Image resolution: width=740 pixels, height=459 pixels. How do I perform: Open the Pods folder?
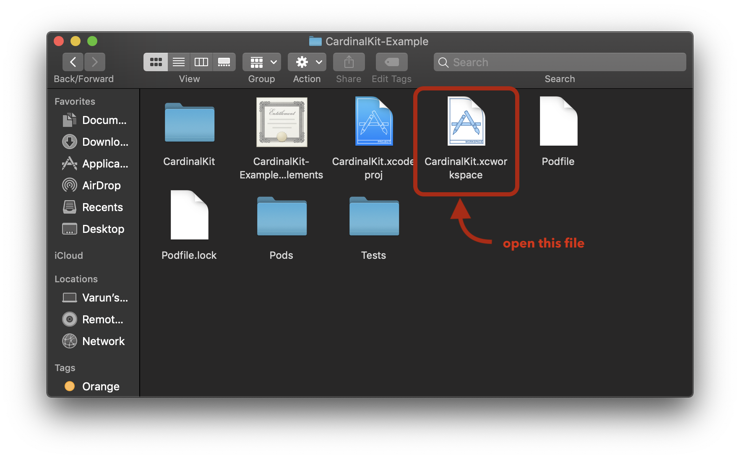(281, 216)
